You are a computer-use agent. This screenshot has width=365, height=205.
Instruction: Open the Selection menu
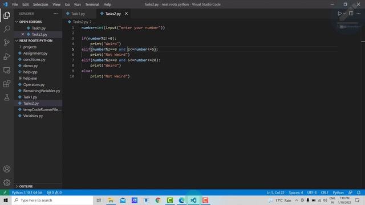tap(40, 4)
